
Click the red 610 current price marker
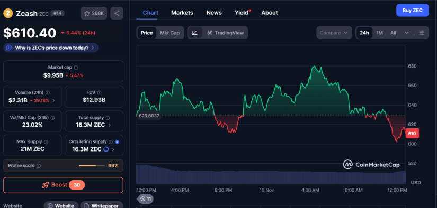[412, 134]
